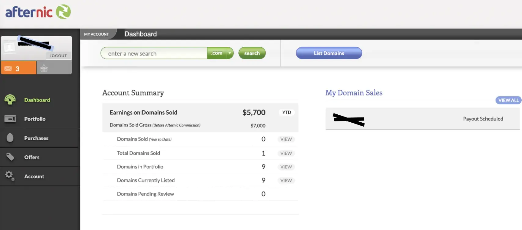The height and width of the screenshot is (230, 522).
Task: Expand the .com extension dropdown
Action: [x=230, y=53]
